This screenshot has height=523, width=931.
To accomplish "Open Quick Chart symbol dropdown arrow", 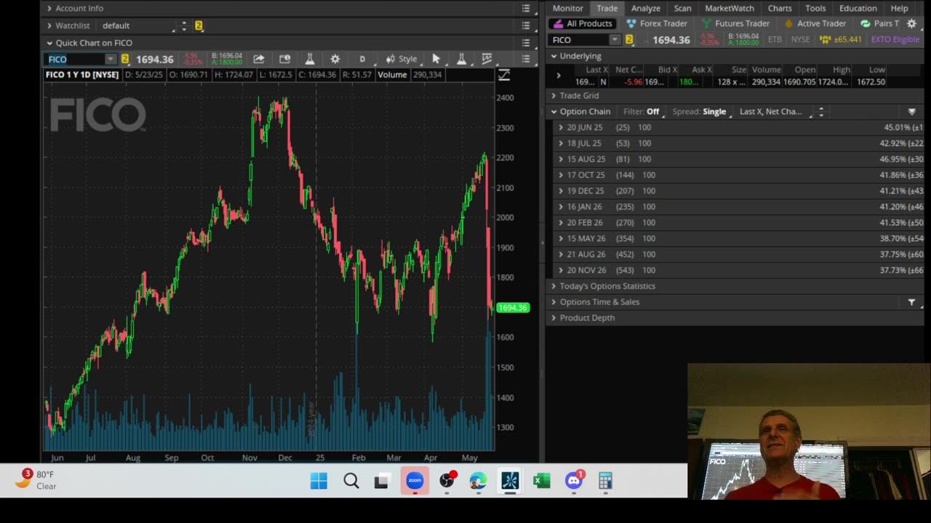I will (110, 59).
